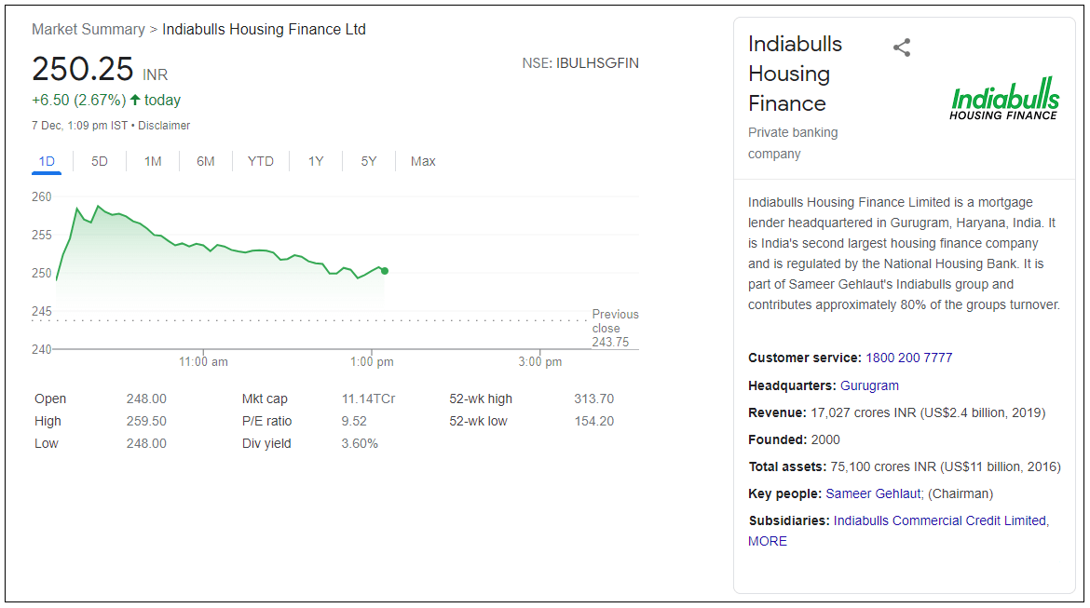The width and height of the screenshot is (1090, 608).
Task: Select the 6M chart tab
Action: 206,161
